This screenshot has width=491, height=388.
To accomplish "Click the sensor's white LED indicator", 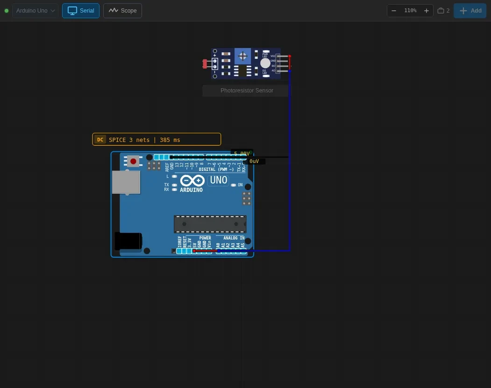I will (x=265, y=63).
